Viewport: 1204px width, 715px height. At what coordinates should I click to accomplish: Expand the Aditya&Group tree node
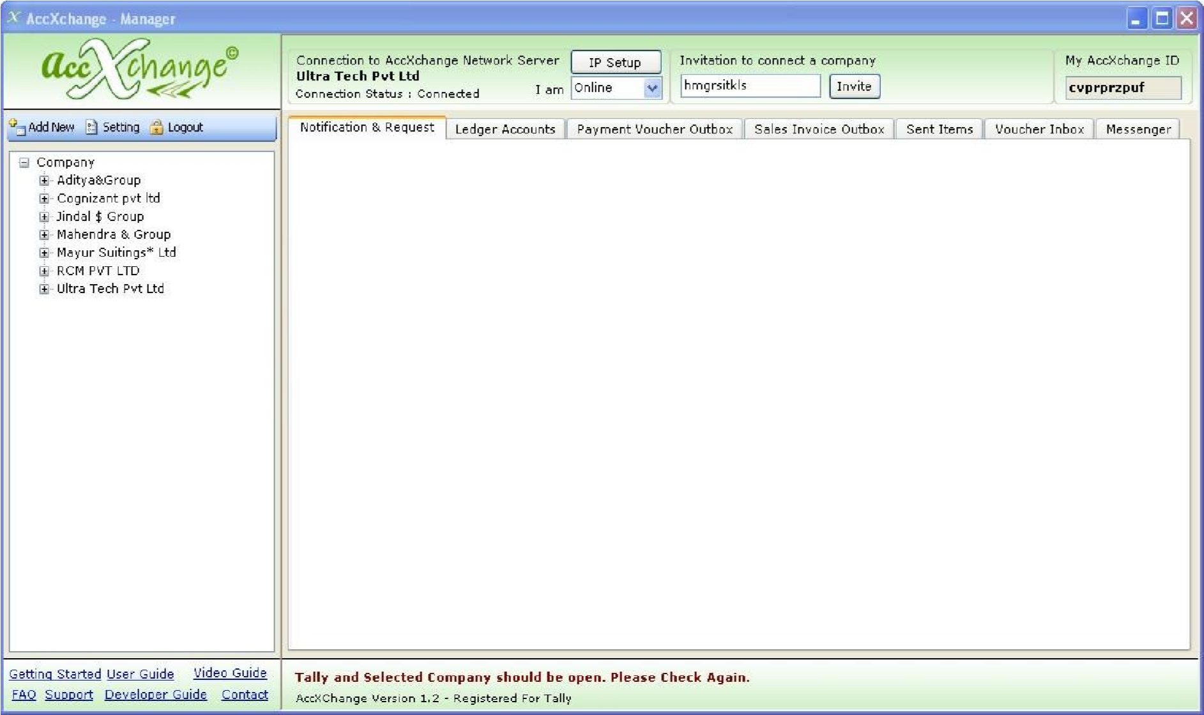click(x=44, y=181)
